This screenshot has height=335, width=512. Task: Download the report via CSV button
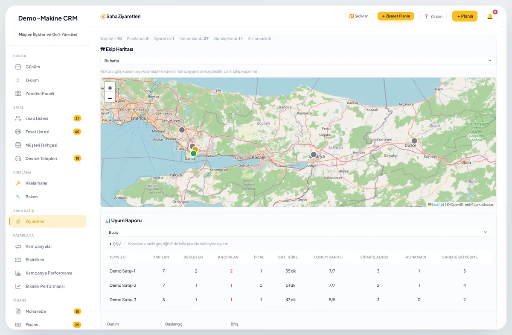point(115,244)
